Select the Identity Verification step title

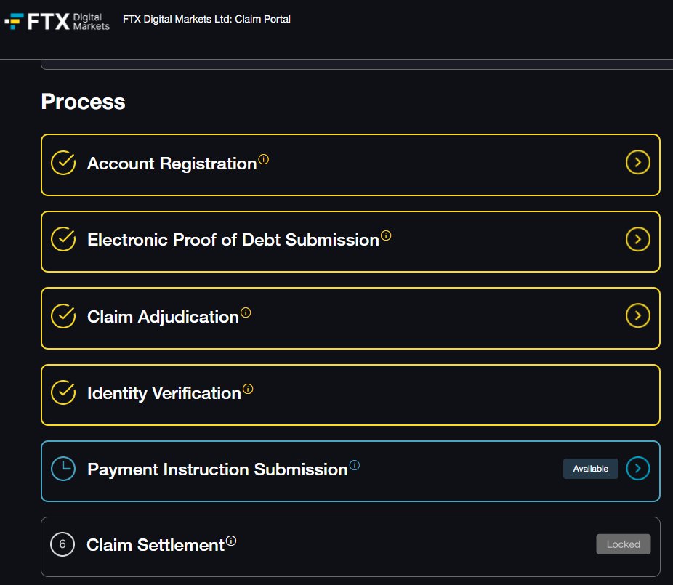(164, 393)
